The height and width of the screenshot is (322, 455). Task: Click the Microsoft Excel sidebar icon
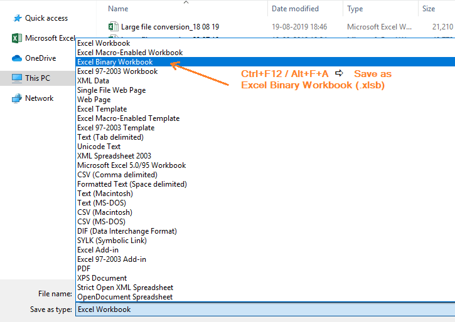tap(17, 38)
